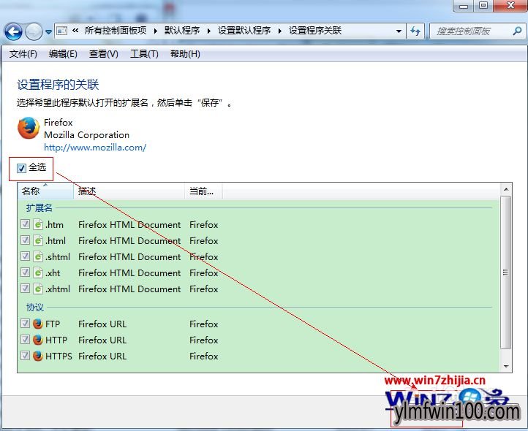Screen dimensions: 528x431
Task: Open address bar history dropdown arrow
Action: 399,31
